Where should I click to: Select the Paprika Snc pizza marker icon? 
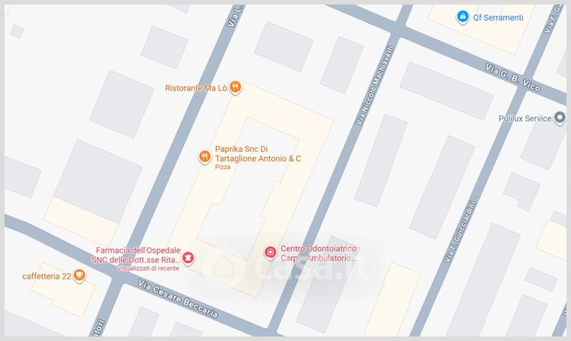pos(205,157)
